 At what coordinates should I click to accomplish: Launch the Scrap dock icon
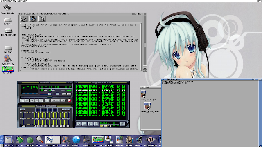pos(109,140)
